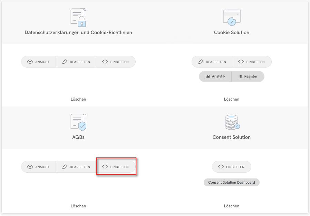Click the Consent Solution database icon
Viewport: 310px width, 216px height.
click(x=231, y=122)
